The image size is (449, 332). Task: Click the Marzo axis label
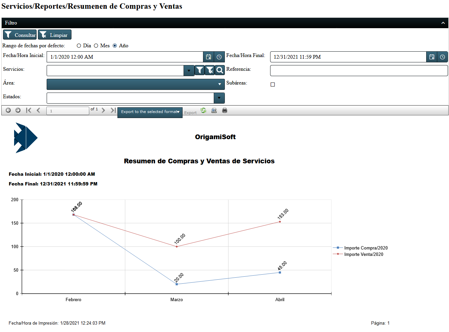pyautogui.click(x=177, y=299)
